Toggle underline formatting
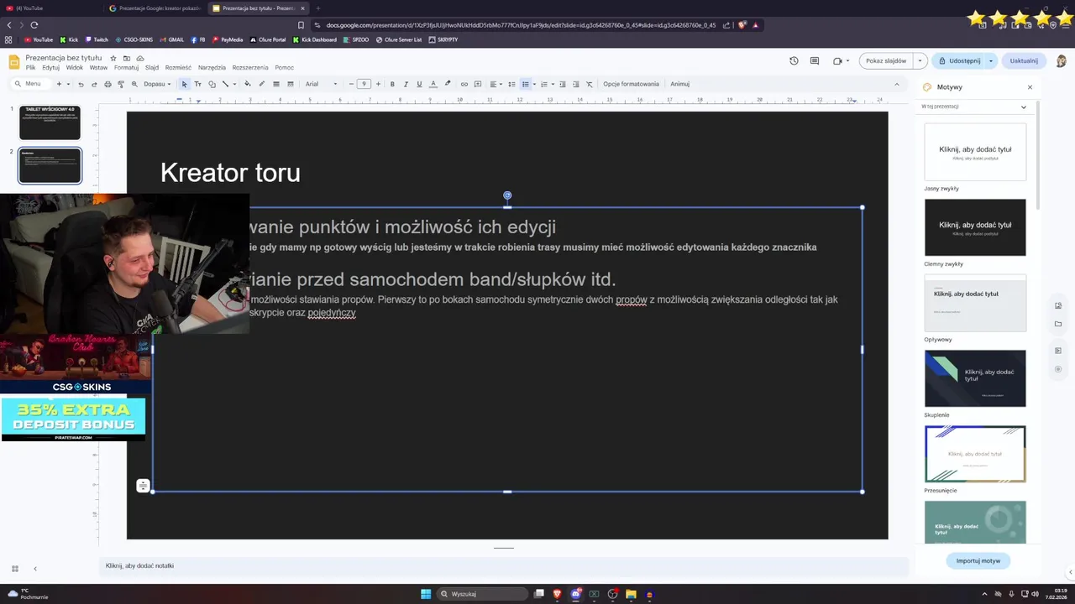Viewport: 1075px width, 604px height. point(419,84)
